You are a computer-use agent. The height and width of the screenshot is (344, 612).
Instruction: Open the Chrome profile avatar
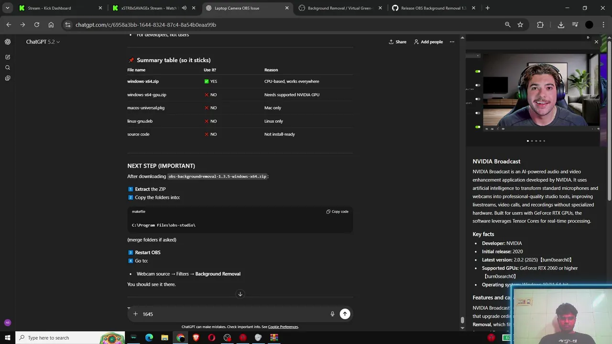[x=589, y=24]
